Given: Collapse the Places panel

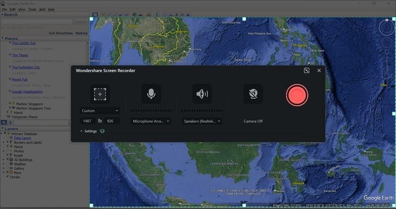Looking at the screenshot, I should point(2,39).
